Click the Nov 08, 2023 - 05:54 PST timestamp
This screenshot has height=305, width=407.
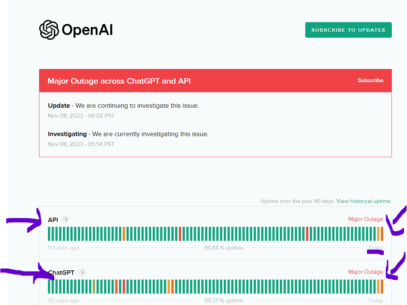pos(81,144)
